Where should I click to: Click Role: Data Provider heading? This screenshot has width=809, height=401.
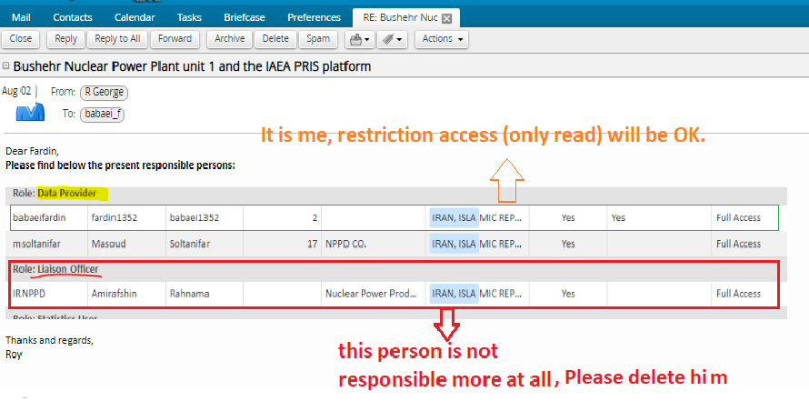(x=55, y=194)
